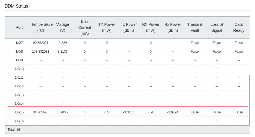Click the 3.2855 voltage value
The width and height of the screenshot is (255, 137).
(x=62, y=112)
